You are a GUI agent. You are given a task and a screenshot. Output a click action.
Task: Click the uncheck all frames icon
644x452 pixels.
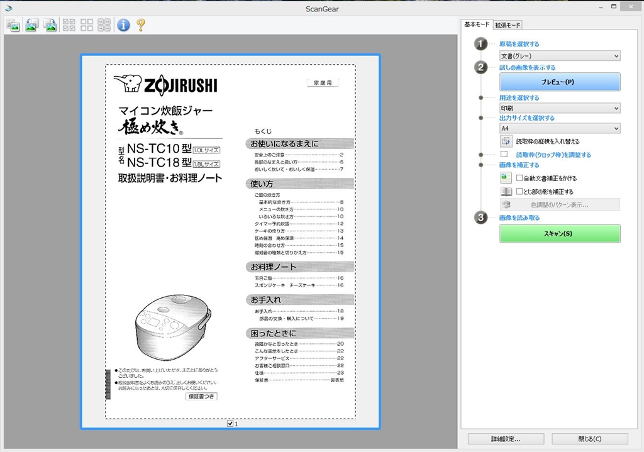point(87,25)
